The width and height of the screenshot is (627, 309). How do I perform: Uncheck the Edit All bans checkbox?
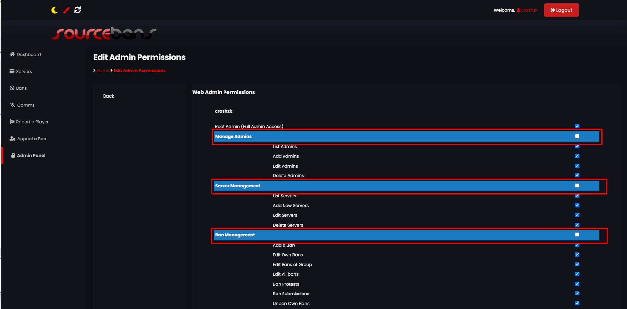click(x=577, y=274)
